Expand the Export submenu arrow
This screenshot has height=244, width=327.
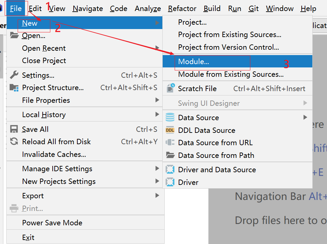coord(157,196)
